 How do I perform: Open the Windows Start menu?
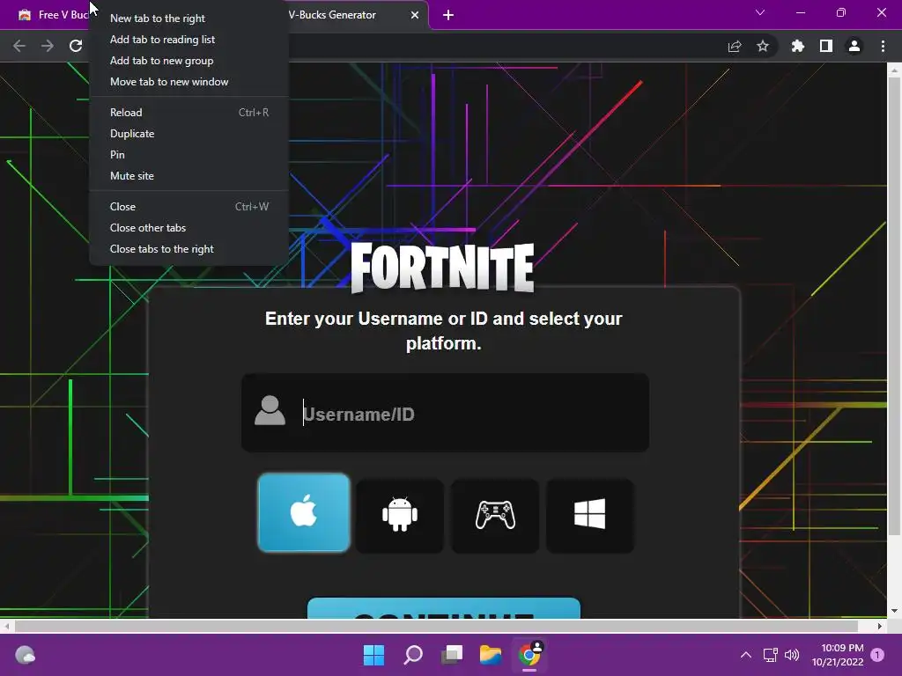(x=373, y=655)
